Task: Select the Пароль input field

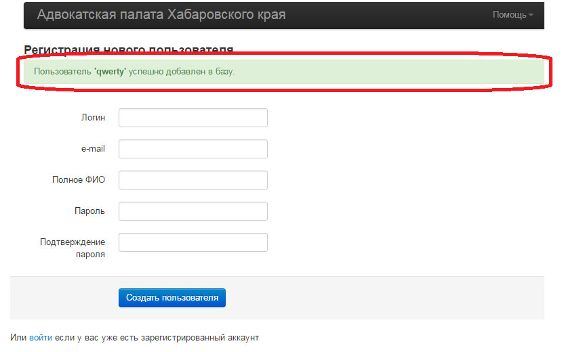Action: point(193,211)
